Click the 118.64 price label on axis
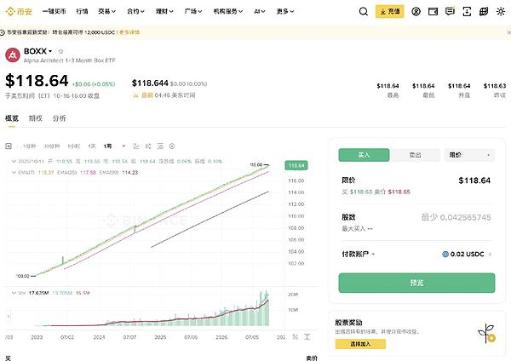Viewport: 511px width, 361px height. (296, 165)
